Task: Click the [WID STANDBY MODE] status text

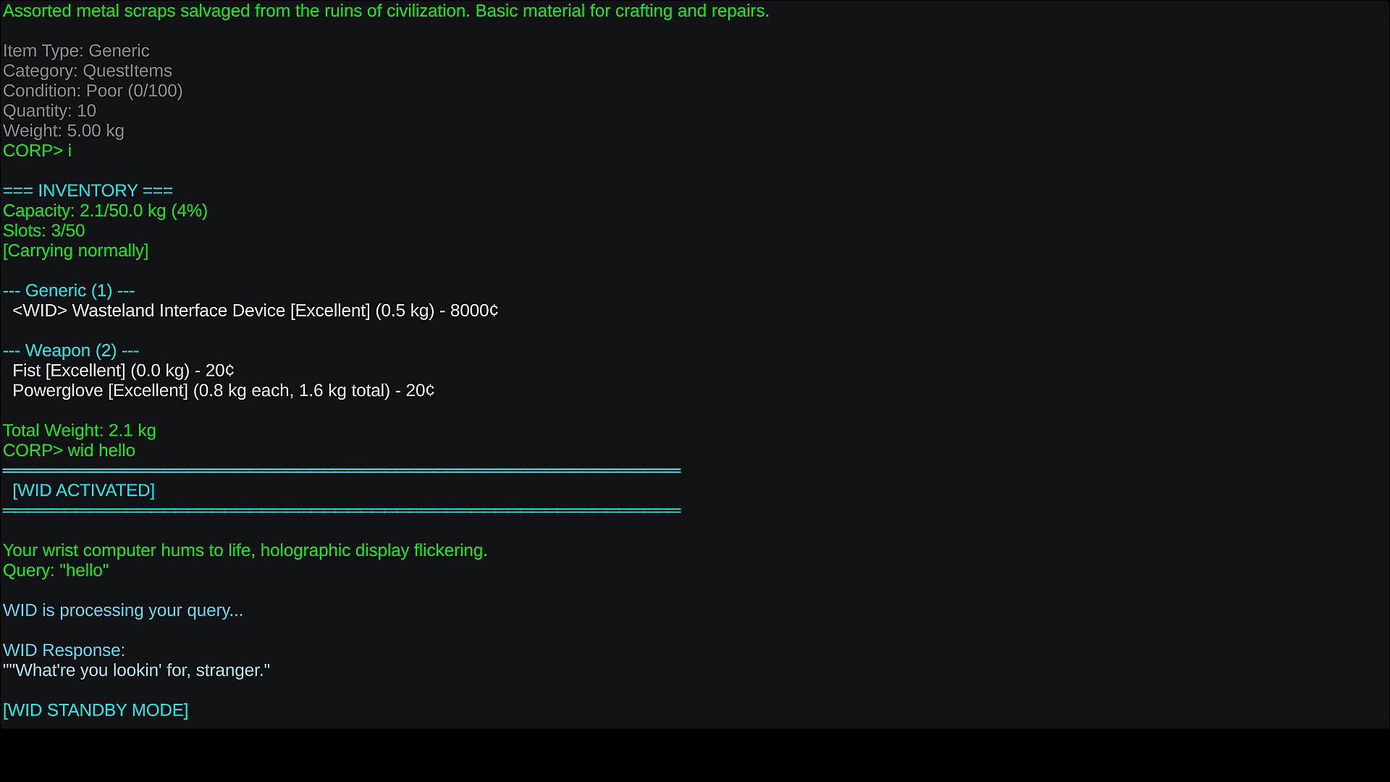Action: (x=96, y=710)
